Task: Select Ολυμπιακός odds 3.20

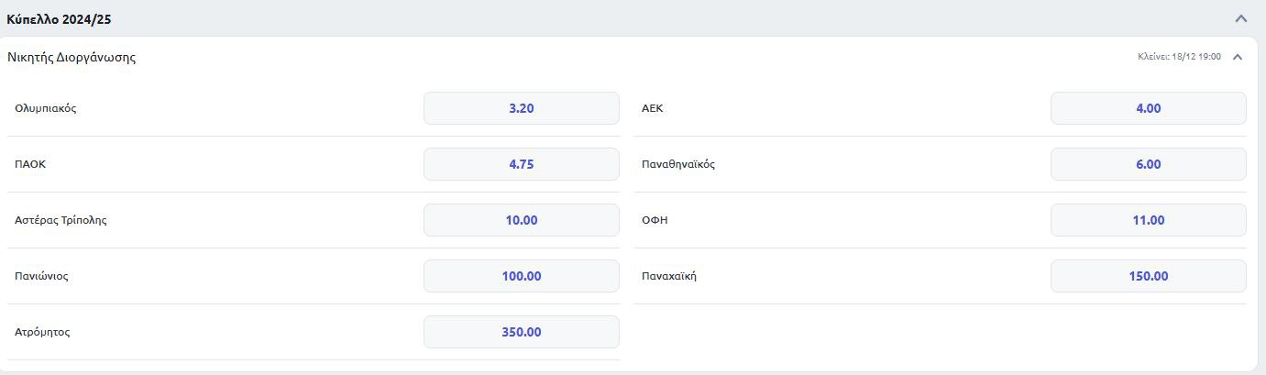Action: (522, 108)
